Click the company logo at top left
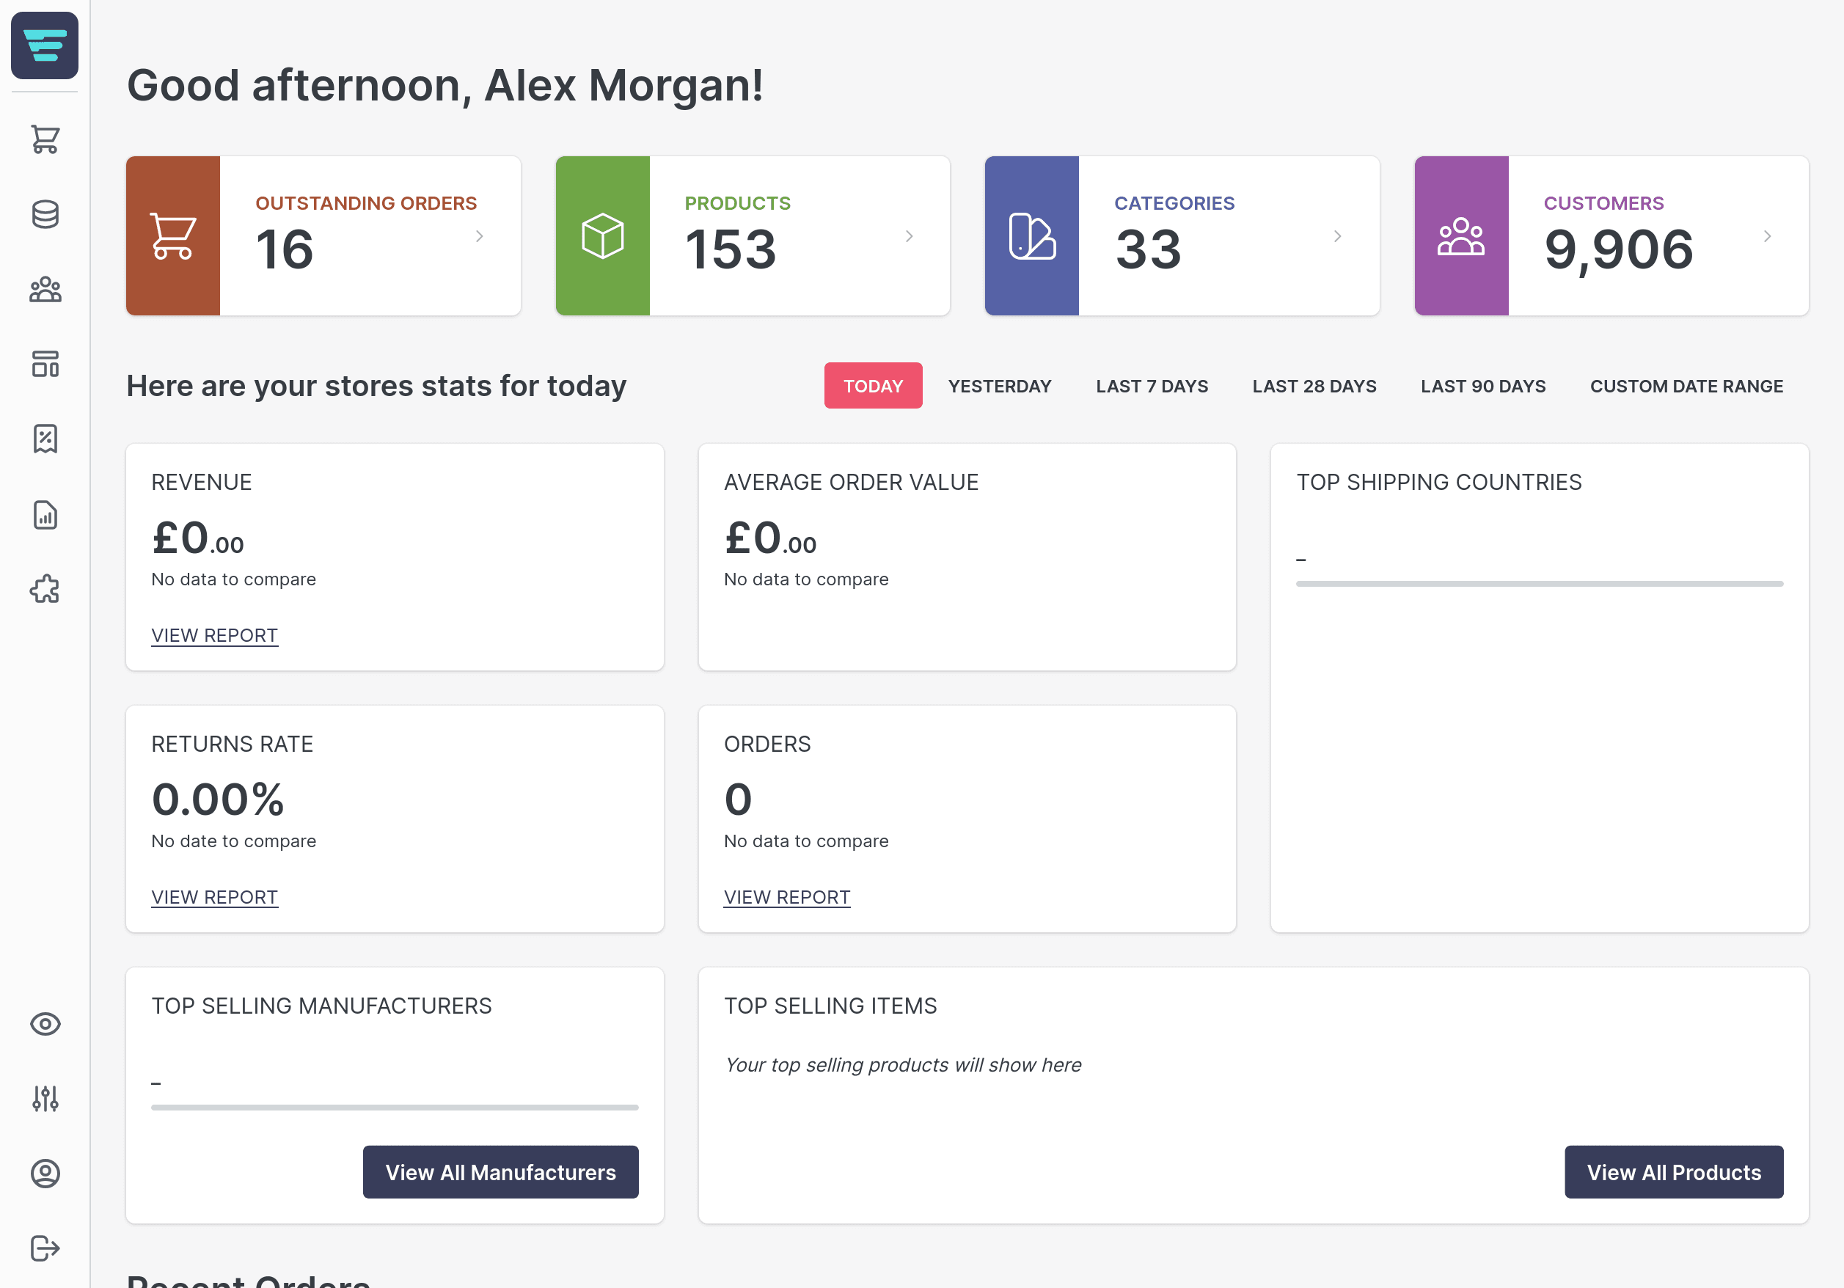 point(45,46)
